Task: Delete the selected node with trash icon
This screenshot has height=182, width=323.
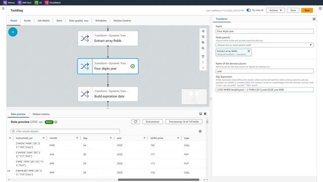Action: (x=203, y=56)
